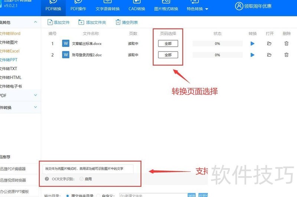Click the 添加文件 button
Viewport: 297px width, 197px height.
point(59,22)
